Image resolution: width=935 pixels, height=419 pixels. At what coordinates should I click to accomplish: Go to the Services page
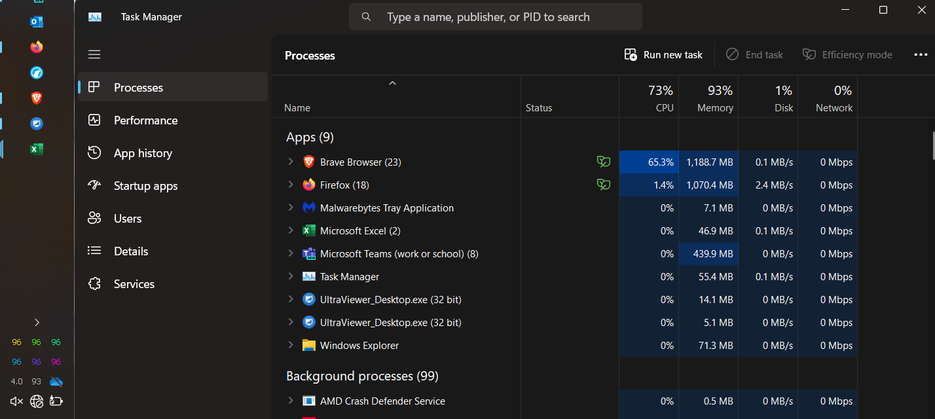pos(134,284)
